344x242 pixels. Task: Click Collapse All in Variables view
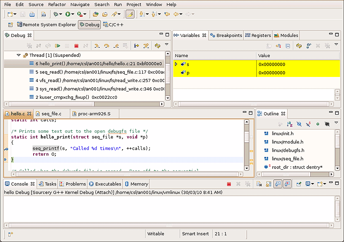pyautogui.click(x=288, y=46)
